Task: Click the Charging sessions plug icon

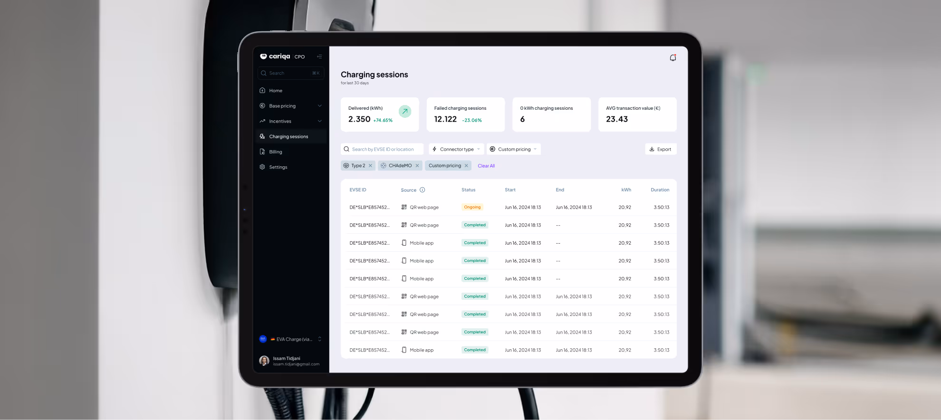Action: pos(262,136)
